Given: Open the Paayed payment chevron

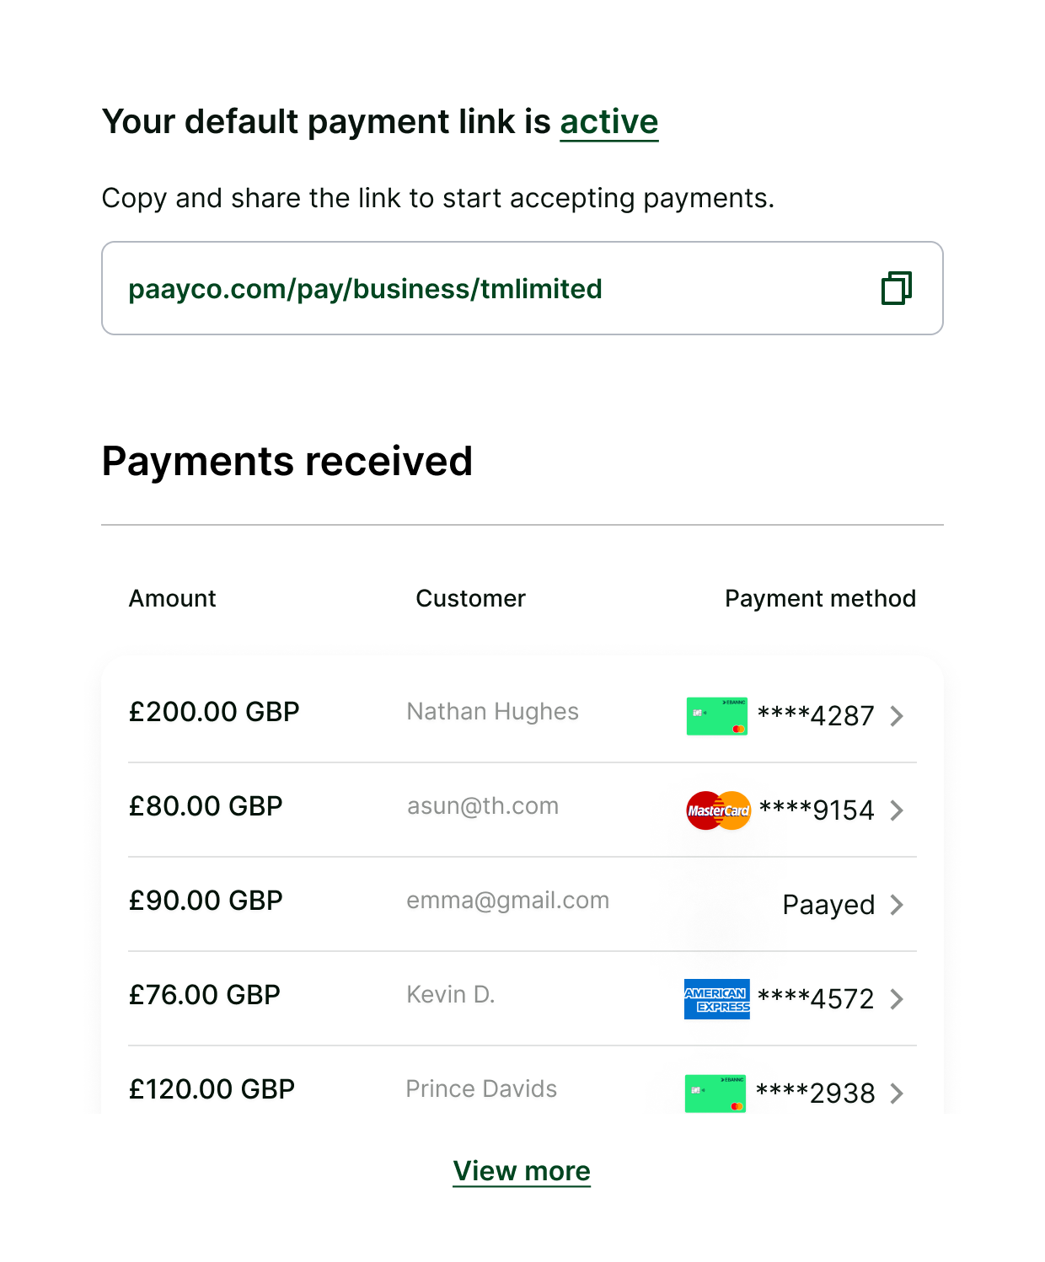Looking at the screenshot, I should pyautogui.click(x=897, y=905).
